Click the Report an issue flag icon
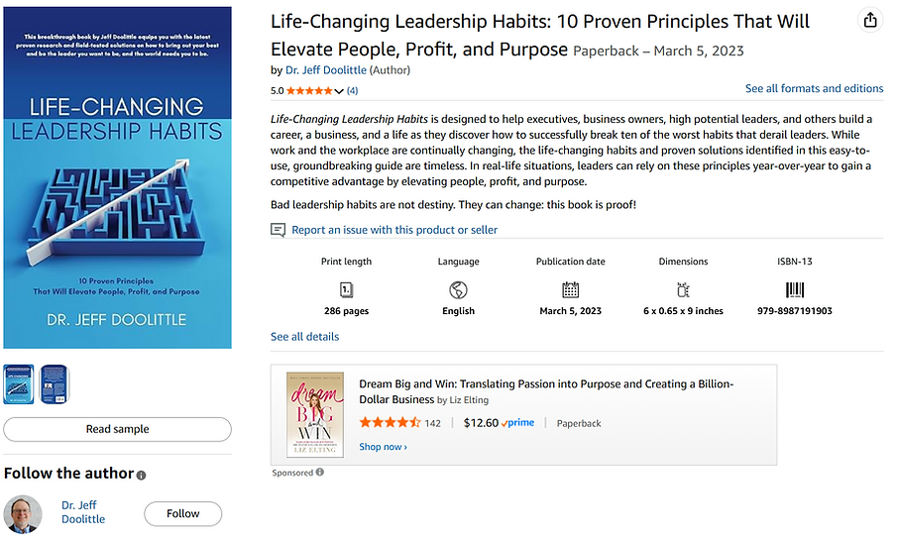The width and height of the screenshot is (898, 540). [279, 230]
